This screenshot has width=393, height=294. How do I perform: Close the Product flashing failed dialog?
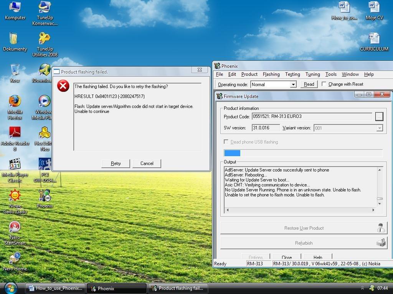[200, 70]
